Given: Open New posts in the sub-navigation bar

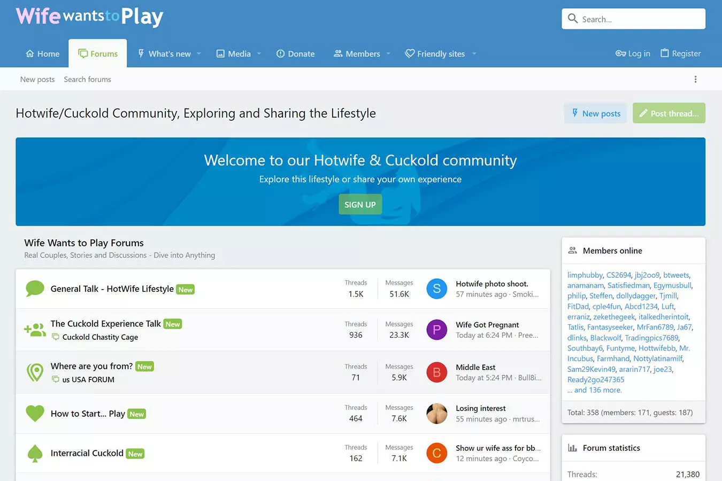Looking at the screenshot, I should (37, 79).
